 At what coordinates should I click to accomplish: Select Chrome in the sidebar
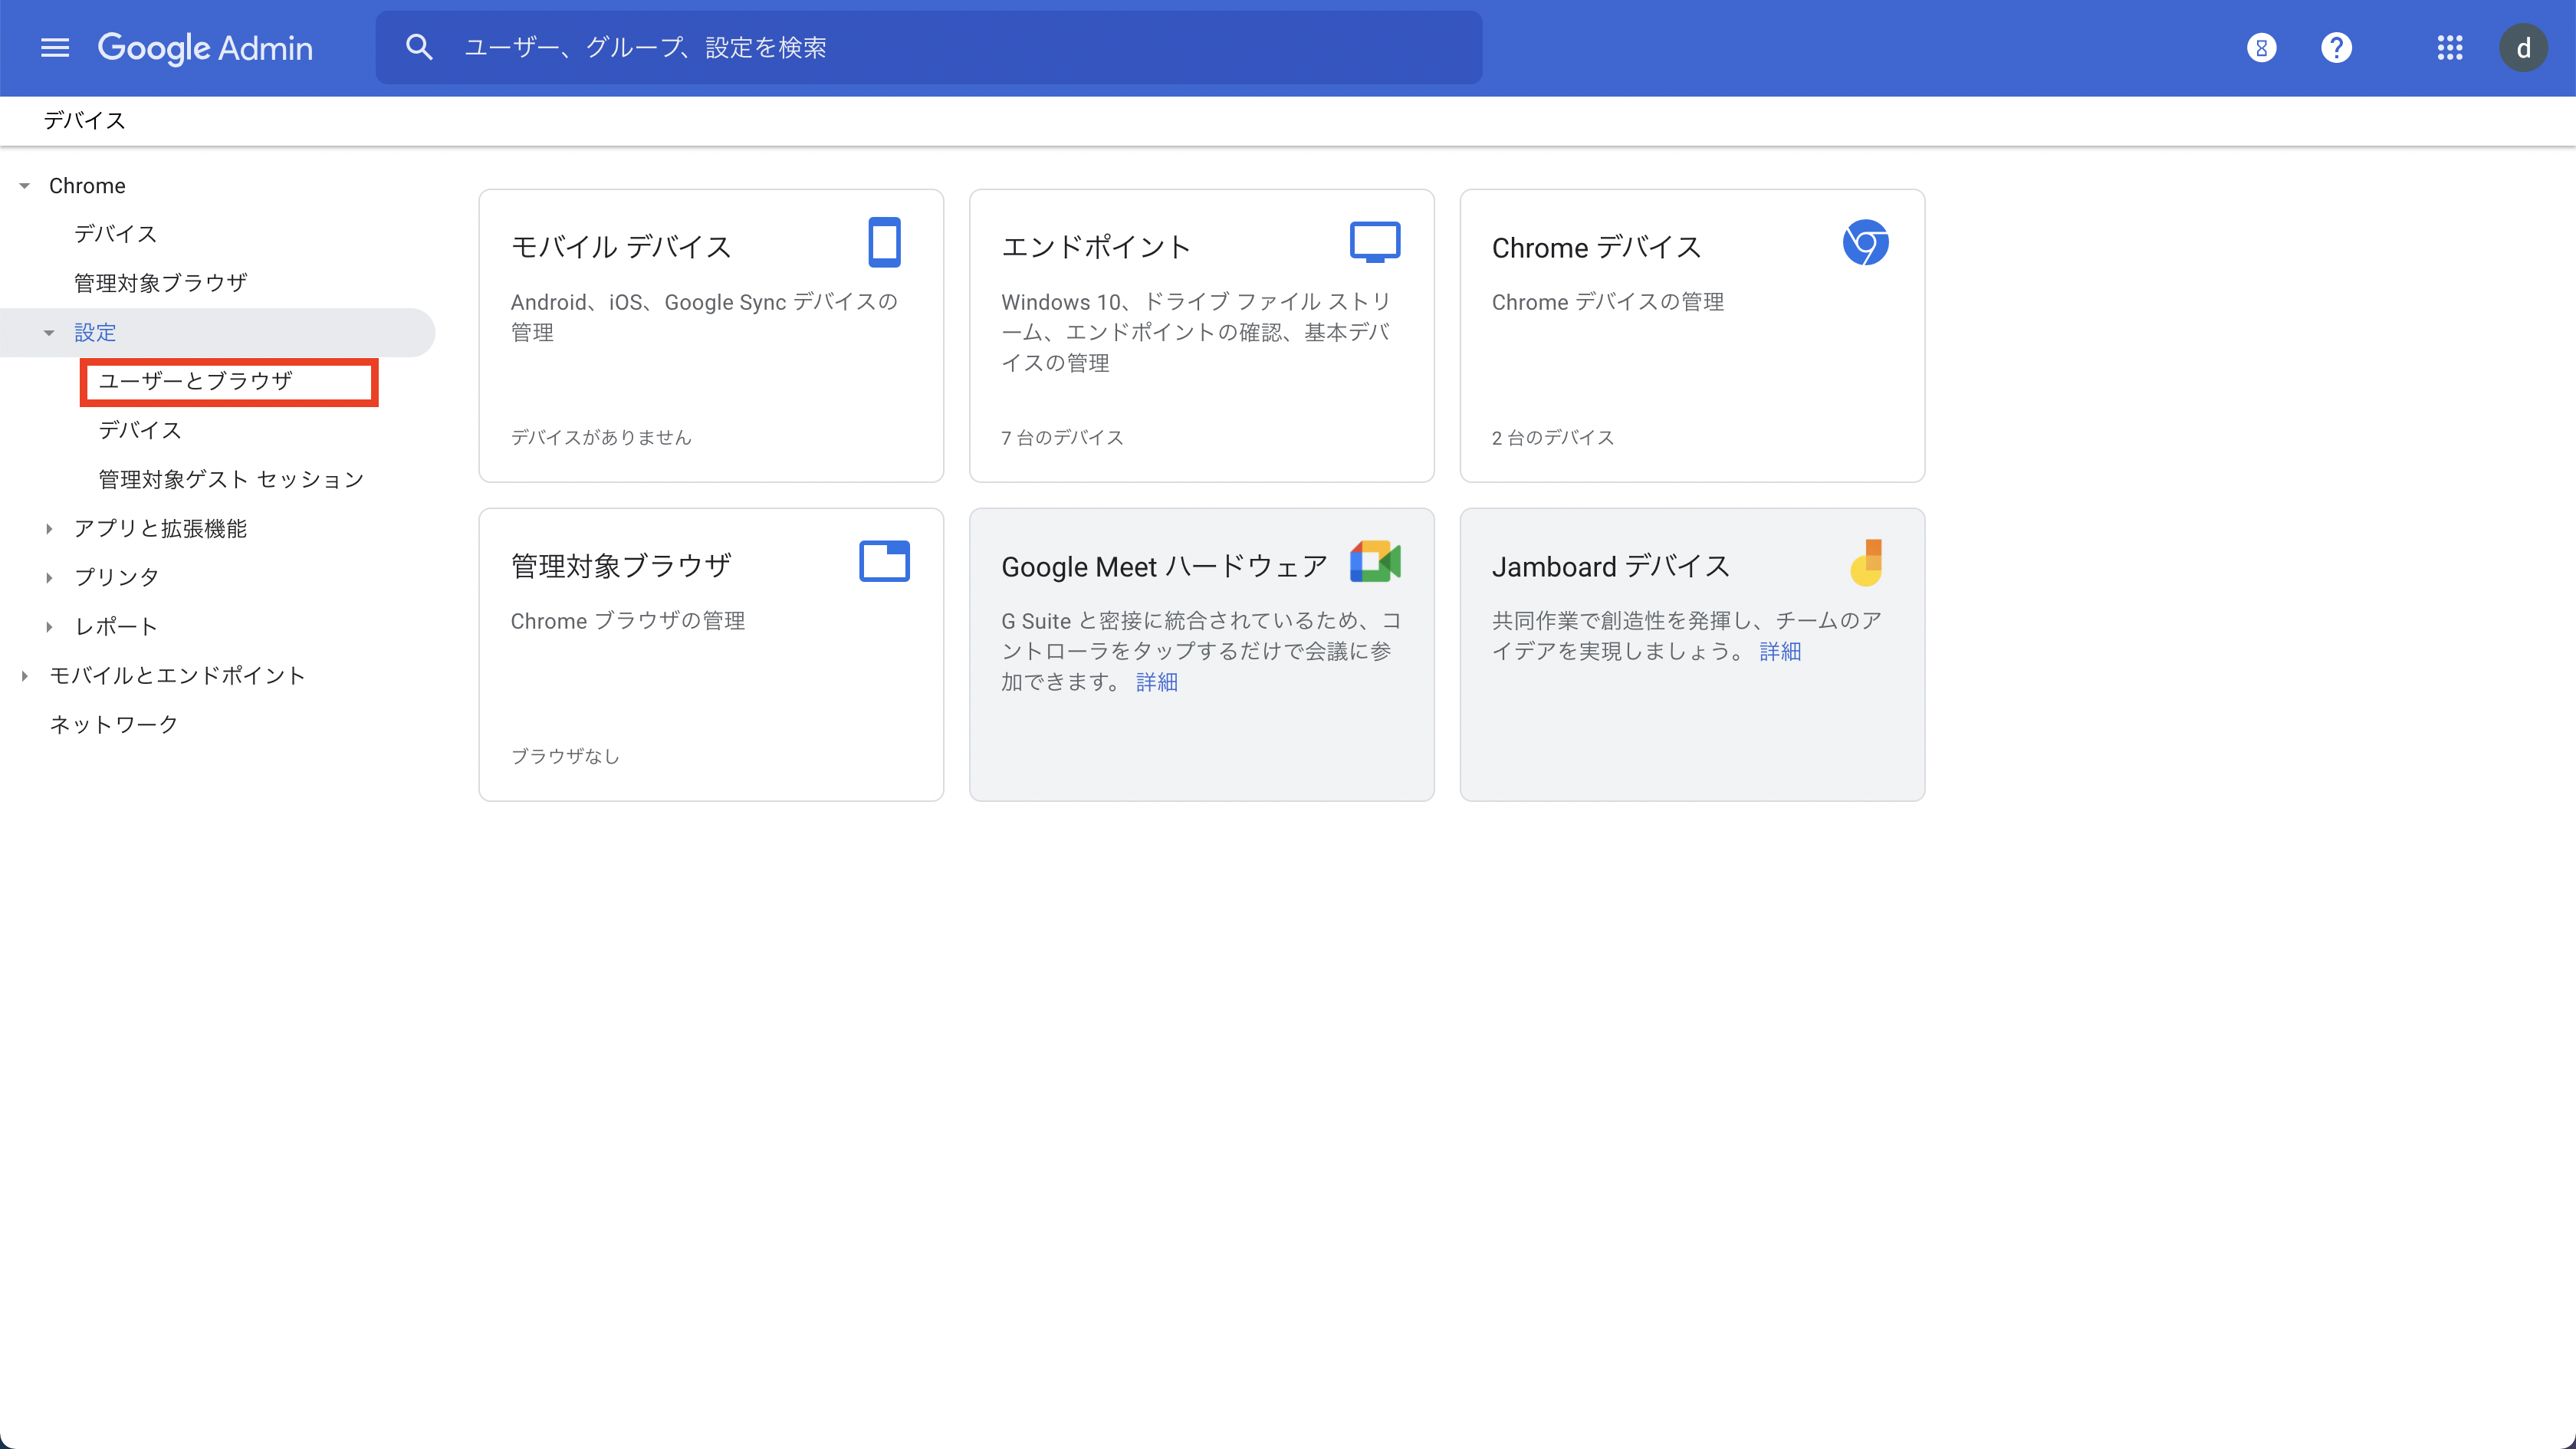click(x=87, y=186)
